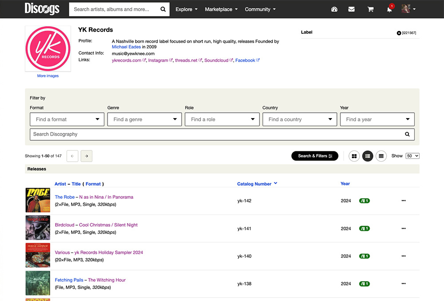The height and width of the screenshot is (301, 444).
Task: Open Cool Christmas / Silent Night release
Action: [108, 225]
